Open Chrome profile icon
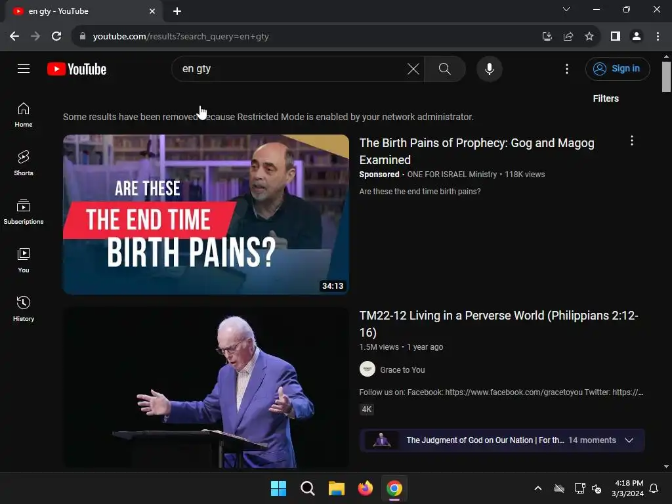The height and width of the screenshot is (504, 672). (x=637, y=37)
